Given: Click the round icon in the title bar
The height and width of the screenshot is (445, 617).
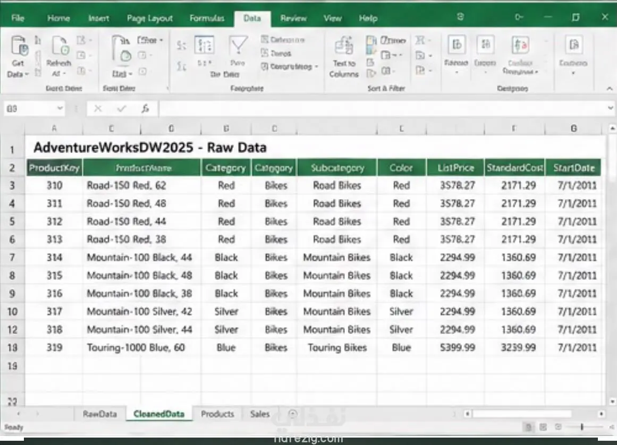Looking at the screenshot, I should pos(460,16).
